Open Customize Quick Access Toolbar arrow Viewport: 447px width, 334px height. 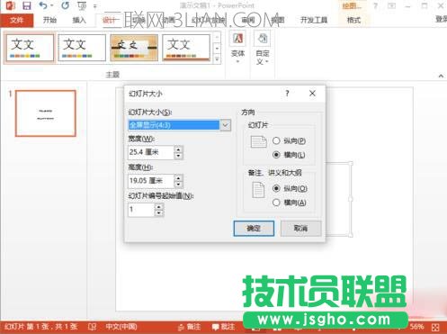point(94,6)
